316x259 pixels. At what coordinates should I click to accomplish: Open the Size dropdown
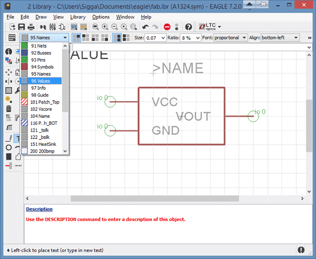tap(155, 38)
